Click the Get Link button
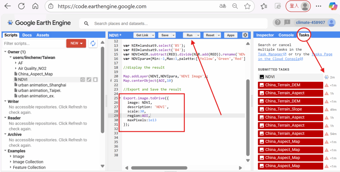 tap(142, 35)
